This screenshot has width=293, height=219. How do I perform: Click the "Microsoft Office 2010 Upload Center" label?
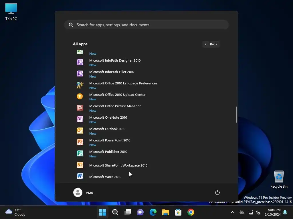point(117,95)
